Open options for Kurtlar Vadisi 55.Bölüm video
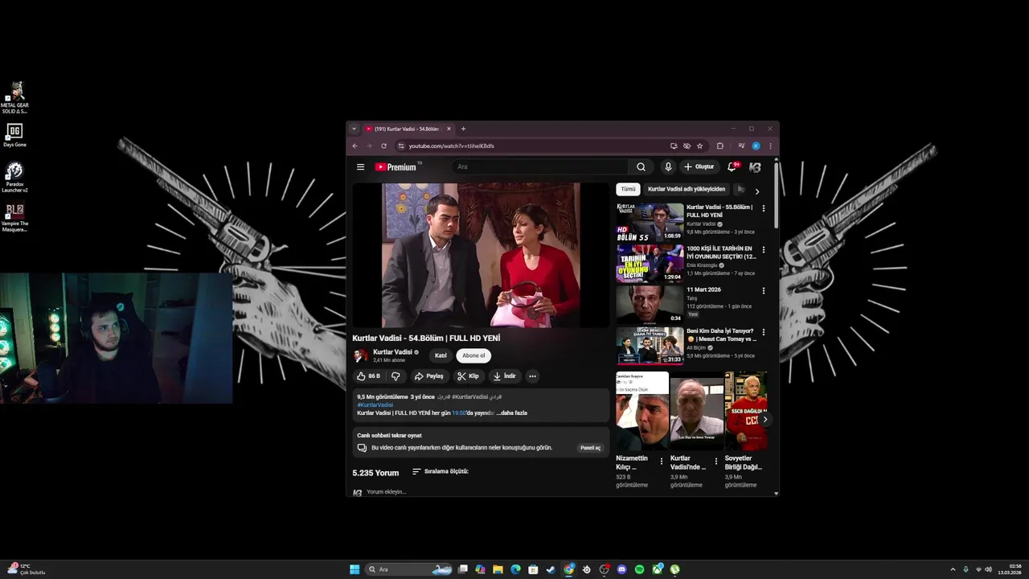Image resolution: width=1029 pixels, height=579 pixels. click(763, 208)
